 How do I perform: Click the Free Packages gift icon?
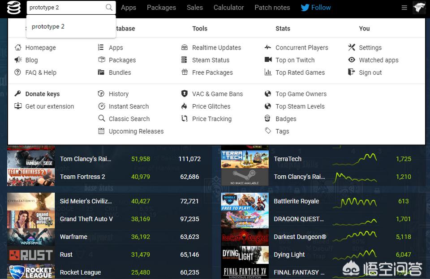[185, 72]
